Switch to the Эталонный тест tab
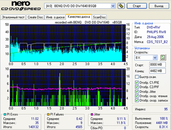This screenshot has height=130, width=171. pyautogui.click(x=13, y=17)
